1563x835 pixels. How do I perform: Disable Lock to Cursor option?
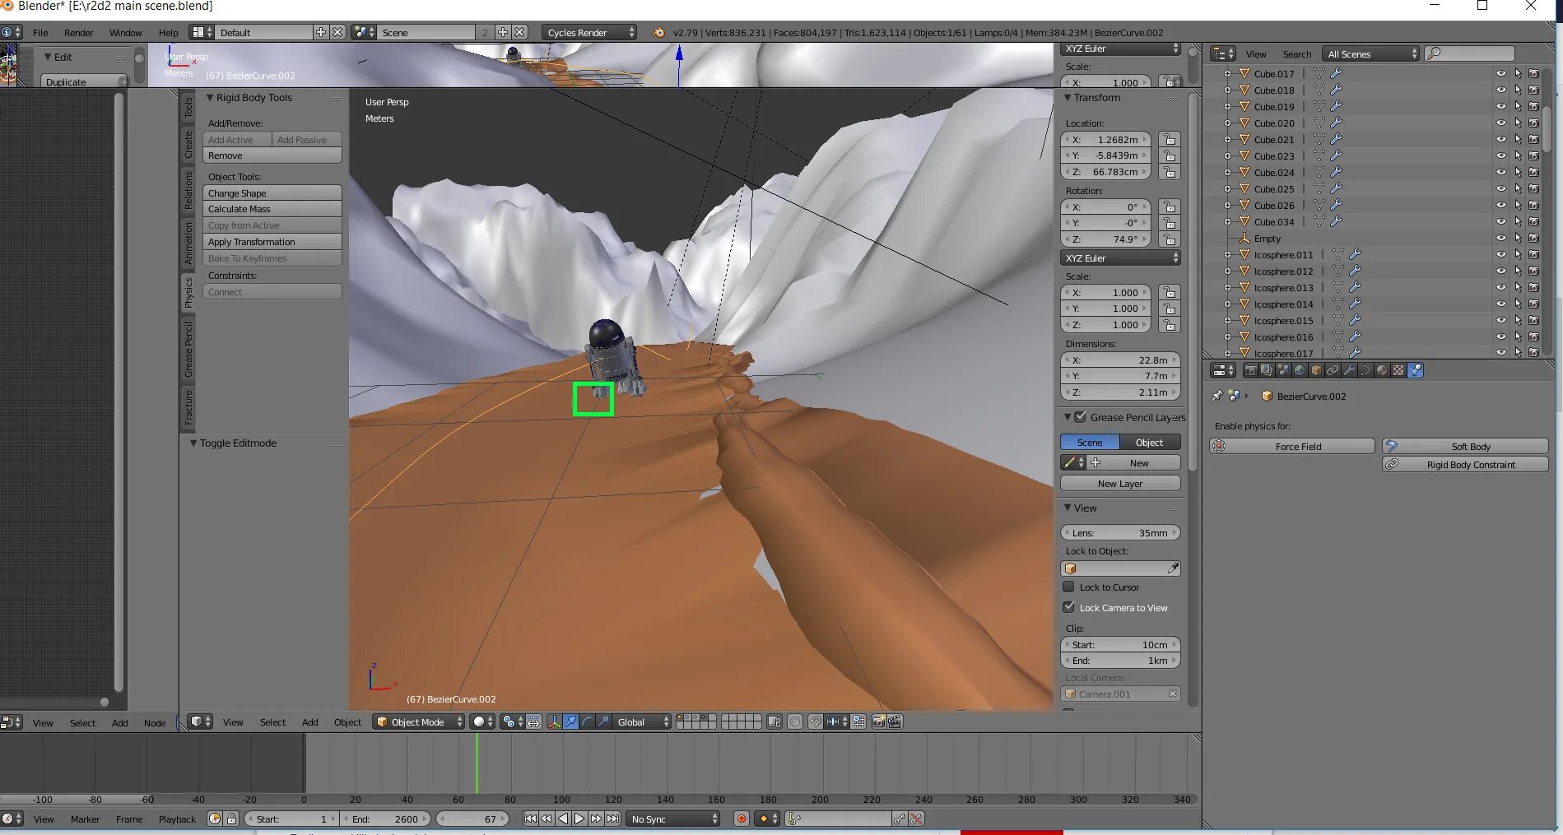(1069, 587)
